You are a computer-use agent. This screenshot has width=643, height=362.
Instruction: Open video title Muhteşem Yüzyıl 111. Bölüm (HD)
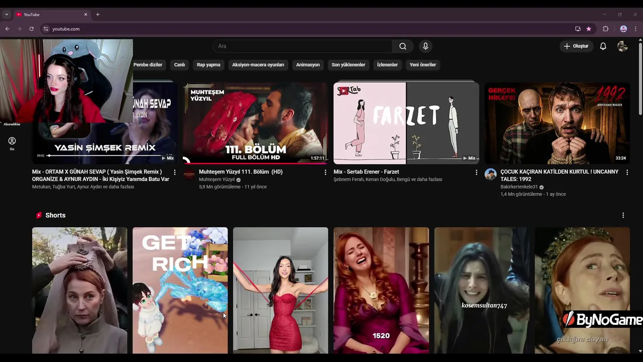pos(241,172)
